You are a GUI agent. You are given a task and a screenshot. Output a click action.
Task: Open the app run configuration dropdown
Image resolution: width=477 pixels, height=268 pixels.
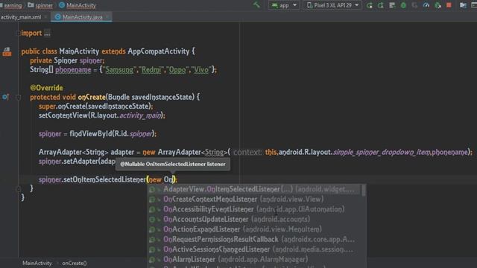point(284,5)
